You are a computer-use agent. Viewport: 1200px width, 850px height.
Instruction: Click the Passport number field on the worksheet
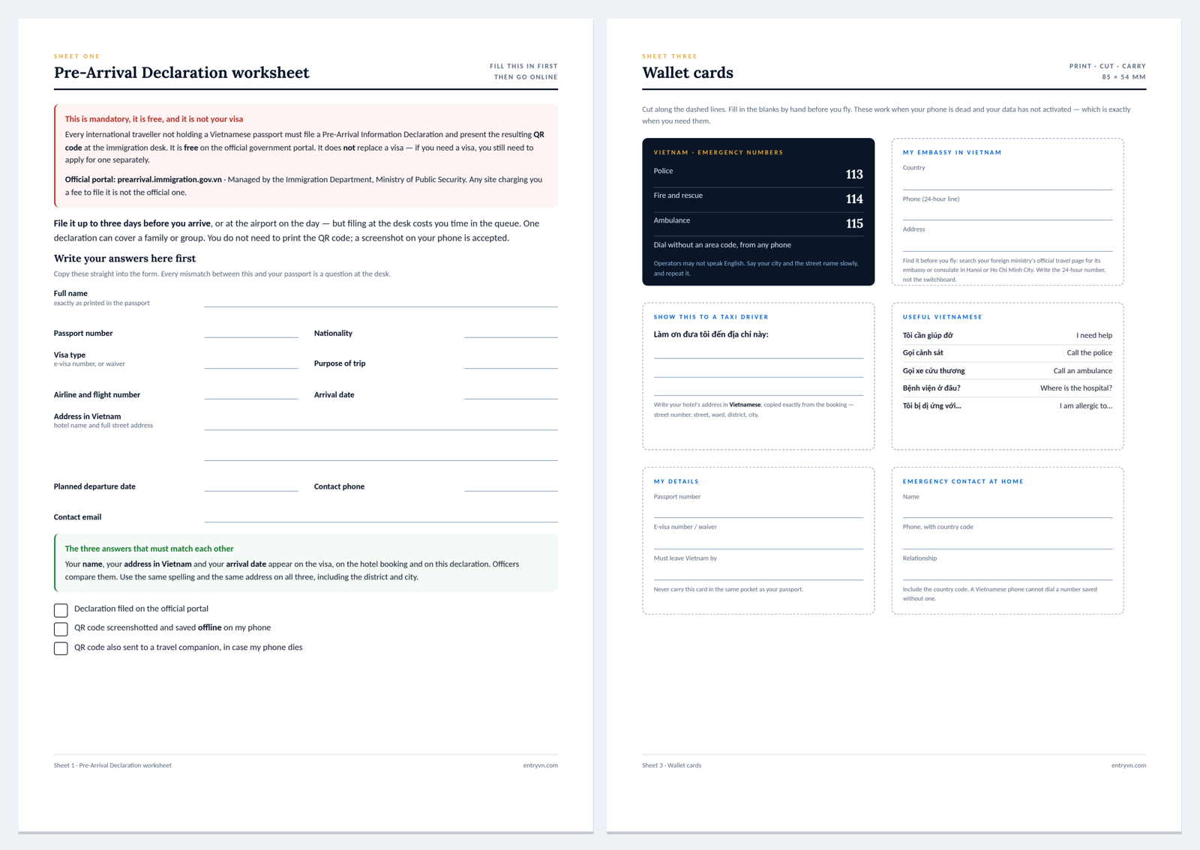(x=251, y=330)
